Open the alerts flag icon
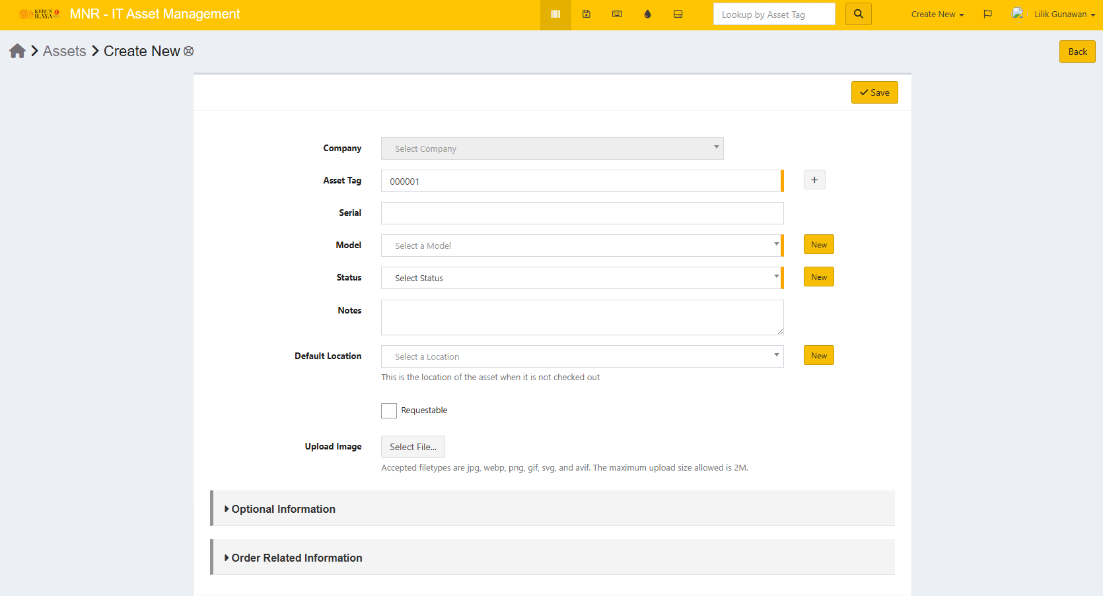1103x596 pixels. 987,15
